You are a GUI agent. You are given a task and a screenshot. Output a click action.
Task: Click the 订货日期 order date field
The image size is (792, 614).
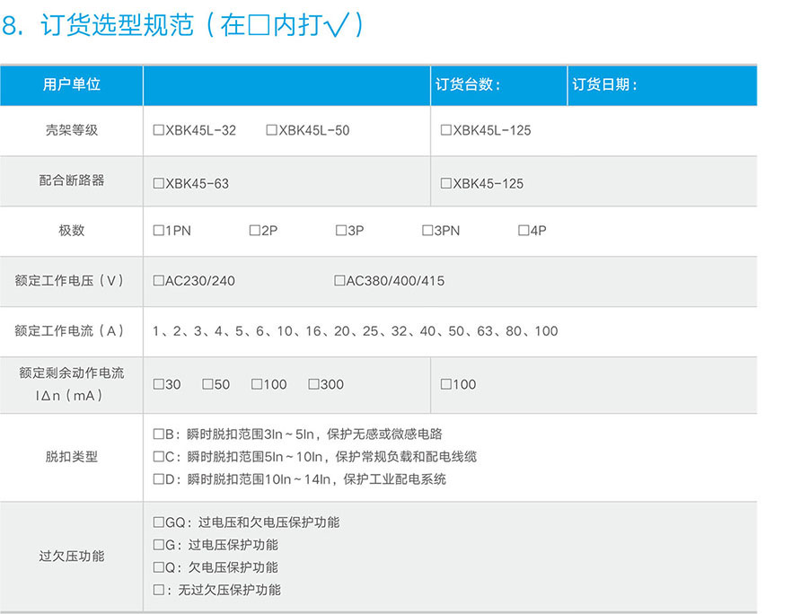click(696, 85)
